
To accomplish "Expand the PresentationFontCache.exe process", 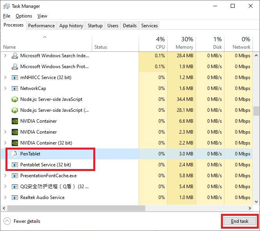I will pos(5,176).
